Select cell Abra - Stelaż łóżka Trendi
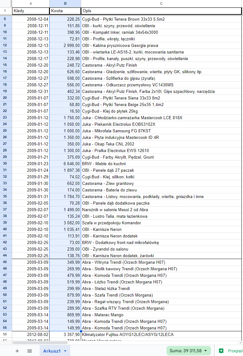Screen dimensions: 243x356 pyautogui.click(x=161, y=288)
